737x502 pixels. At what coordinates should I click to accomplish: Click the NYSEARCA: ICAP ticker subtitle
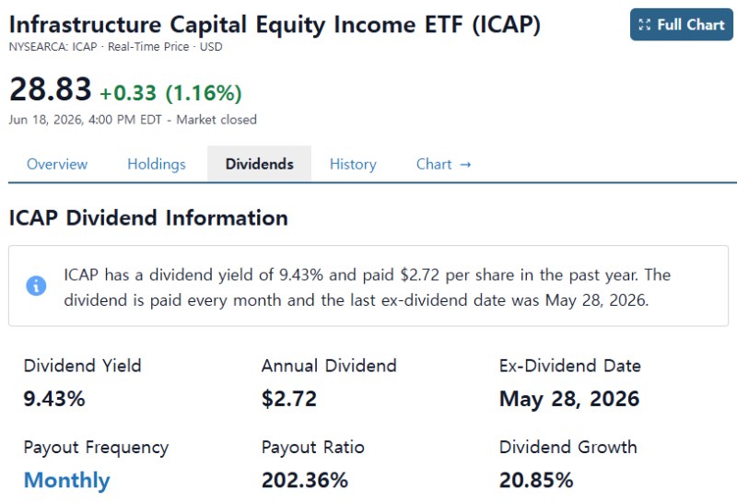click(x=53, y=47)
